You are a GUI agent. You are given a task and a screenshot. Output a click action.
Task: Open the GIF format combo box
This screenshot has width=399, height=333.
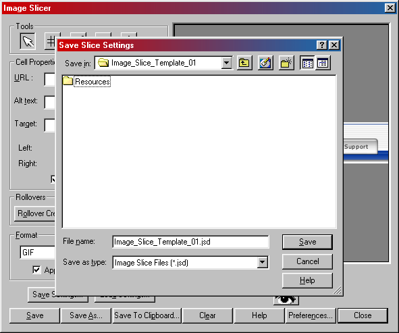[x=37, y=253]
